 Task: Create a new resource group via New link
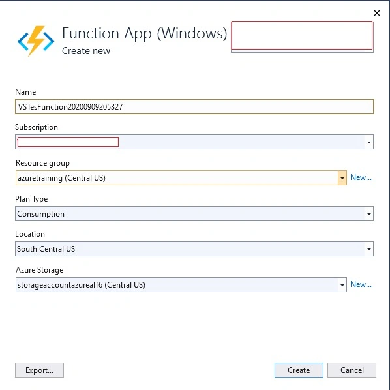(361, 177)
